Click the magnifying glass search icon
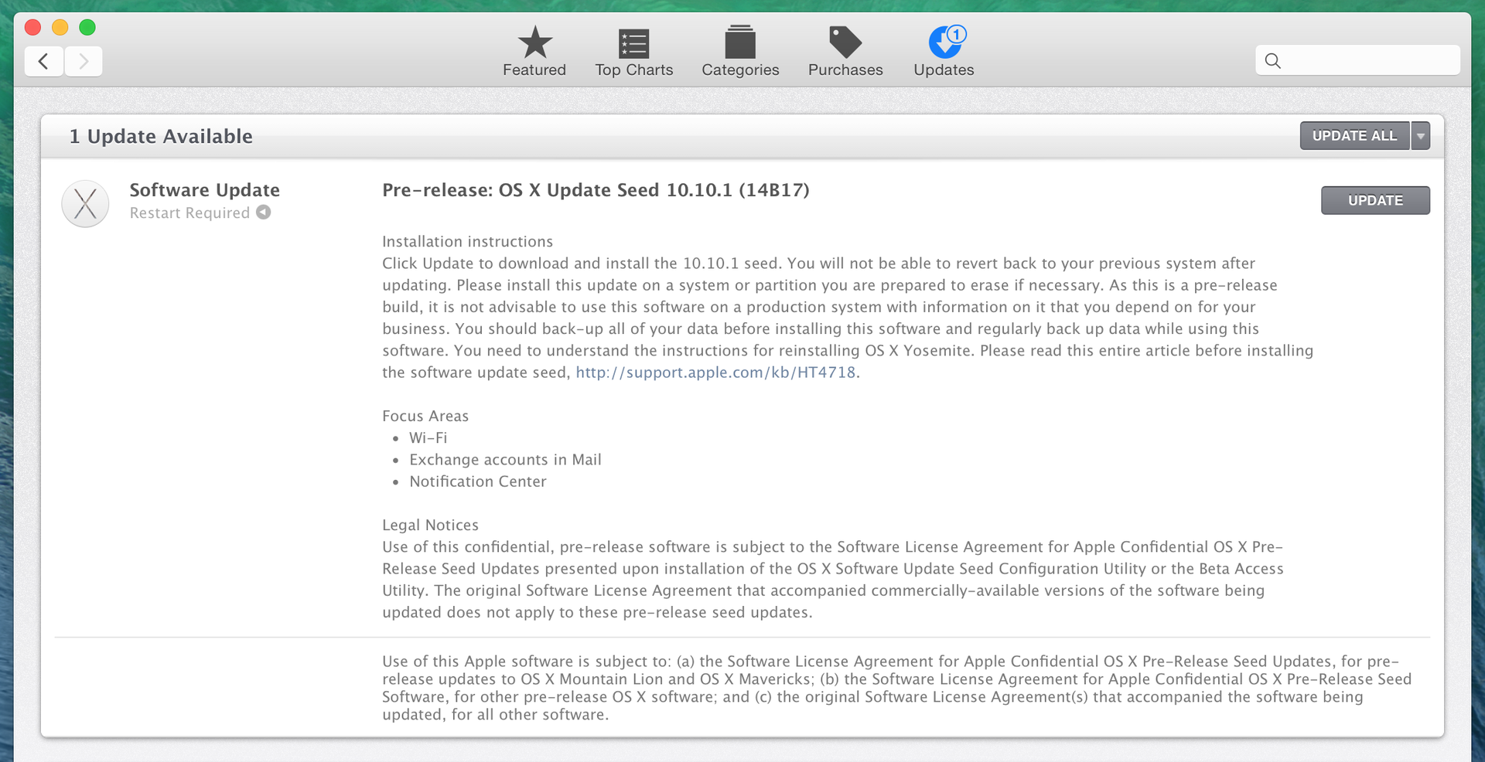 tap(1272, 60)
